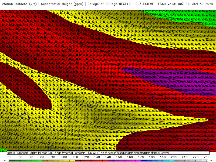
Task: Click the "50" value on the color scale
Action: pyautogui.click(x=9, y=157)
